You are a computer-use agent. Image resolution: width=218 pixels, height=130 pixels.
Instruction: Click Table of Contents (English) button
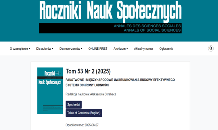[84, 113]
